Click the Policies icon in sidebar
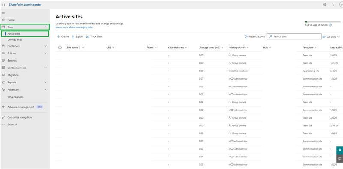 3,53
